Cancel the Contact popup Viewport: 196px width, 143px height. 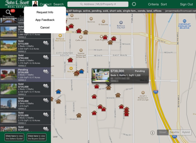pyautogui.click(x=45, y=27)
